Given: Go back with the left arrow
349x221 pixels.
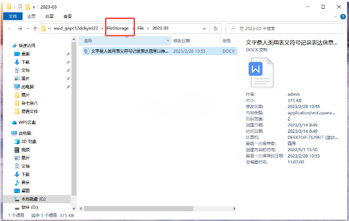Looking at the screenshot, I should click(10, 28).
